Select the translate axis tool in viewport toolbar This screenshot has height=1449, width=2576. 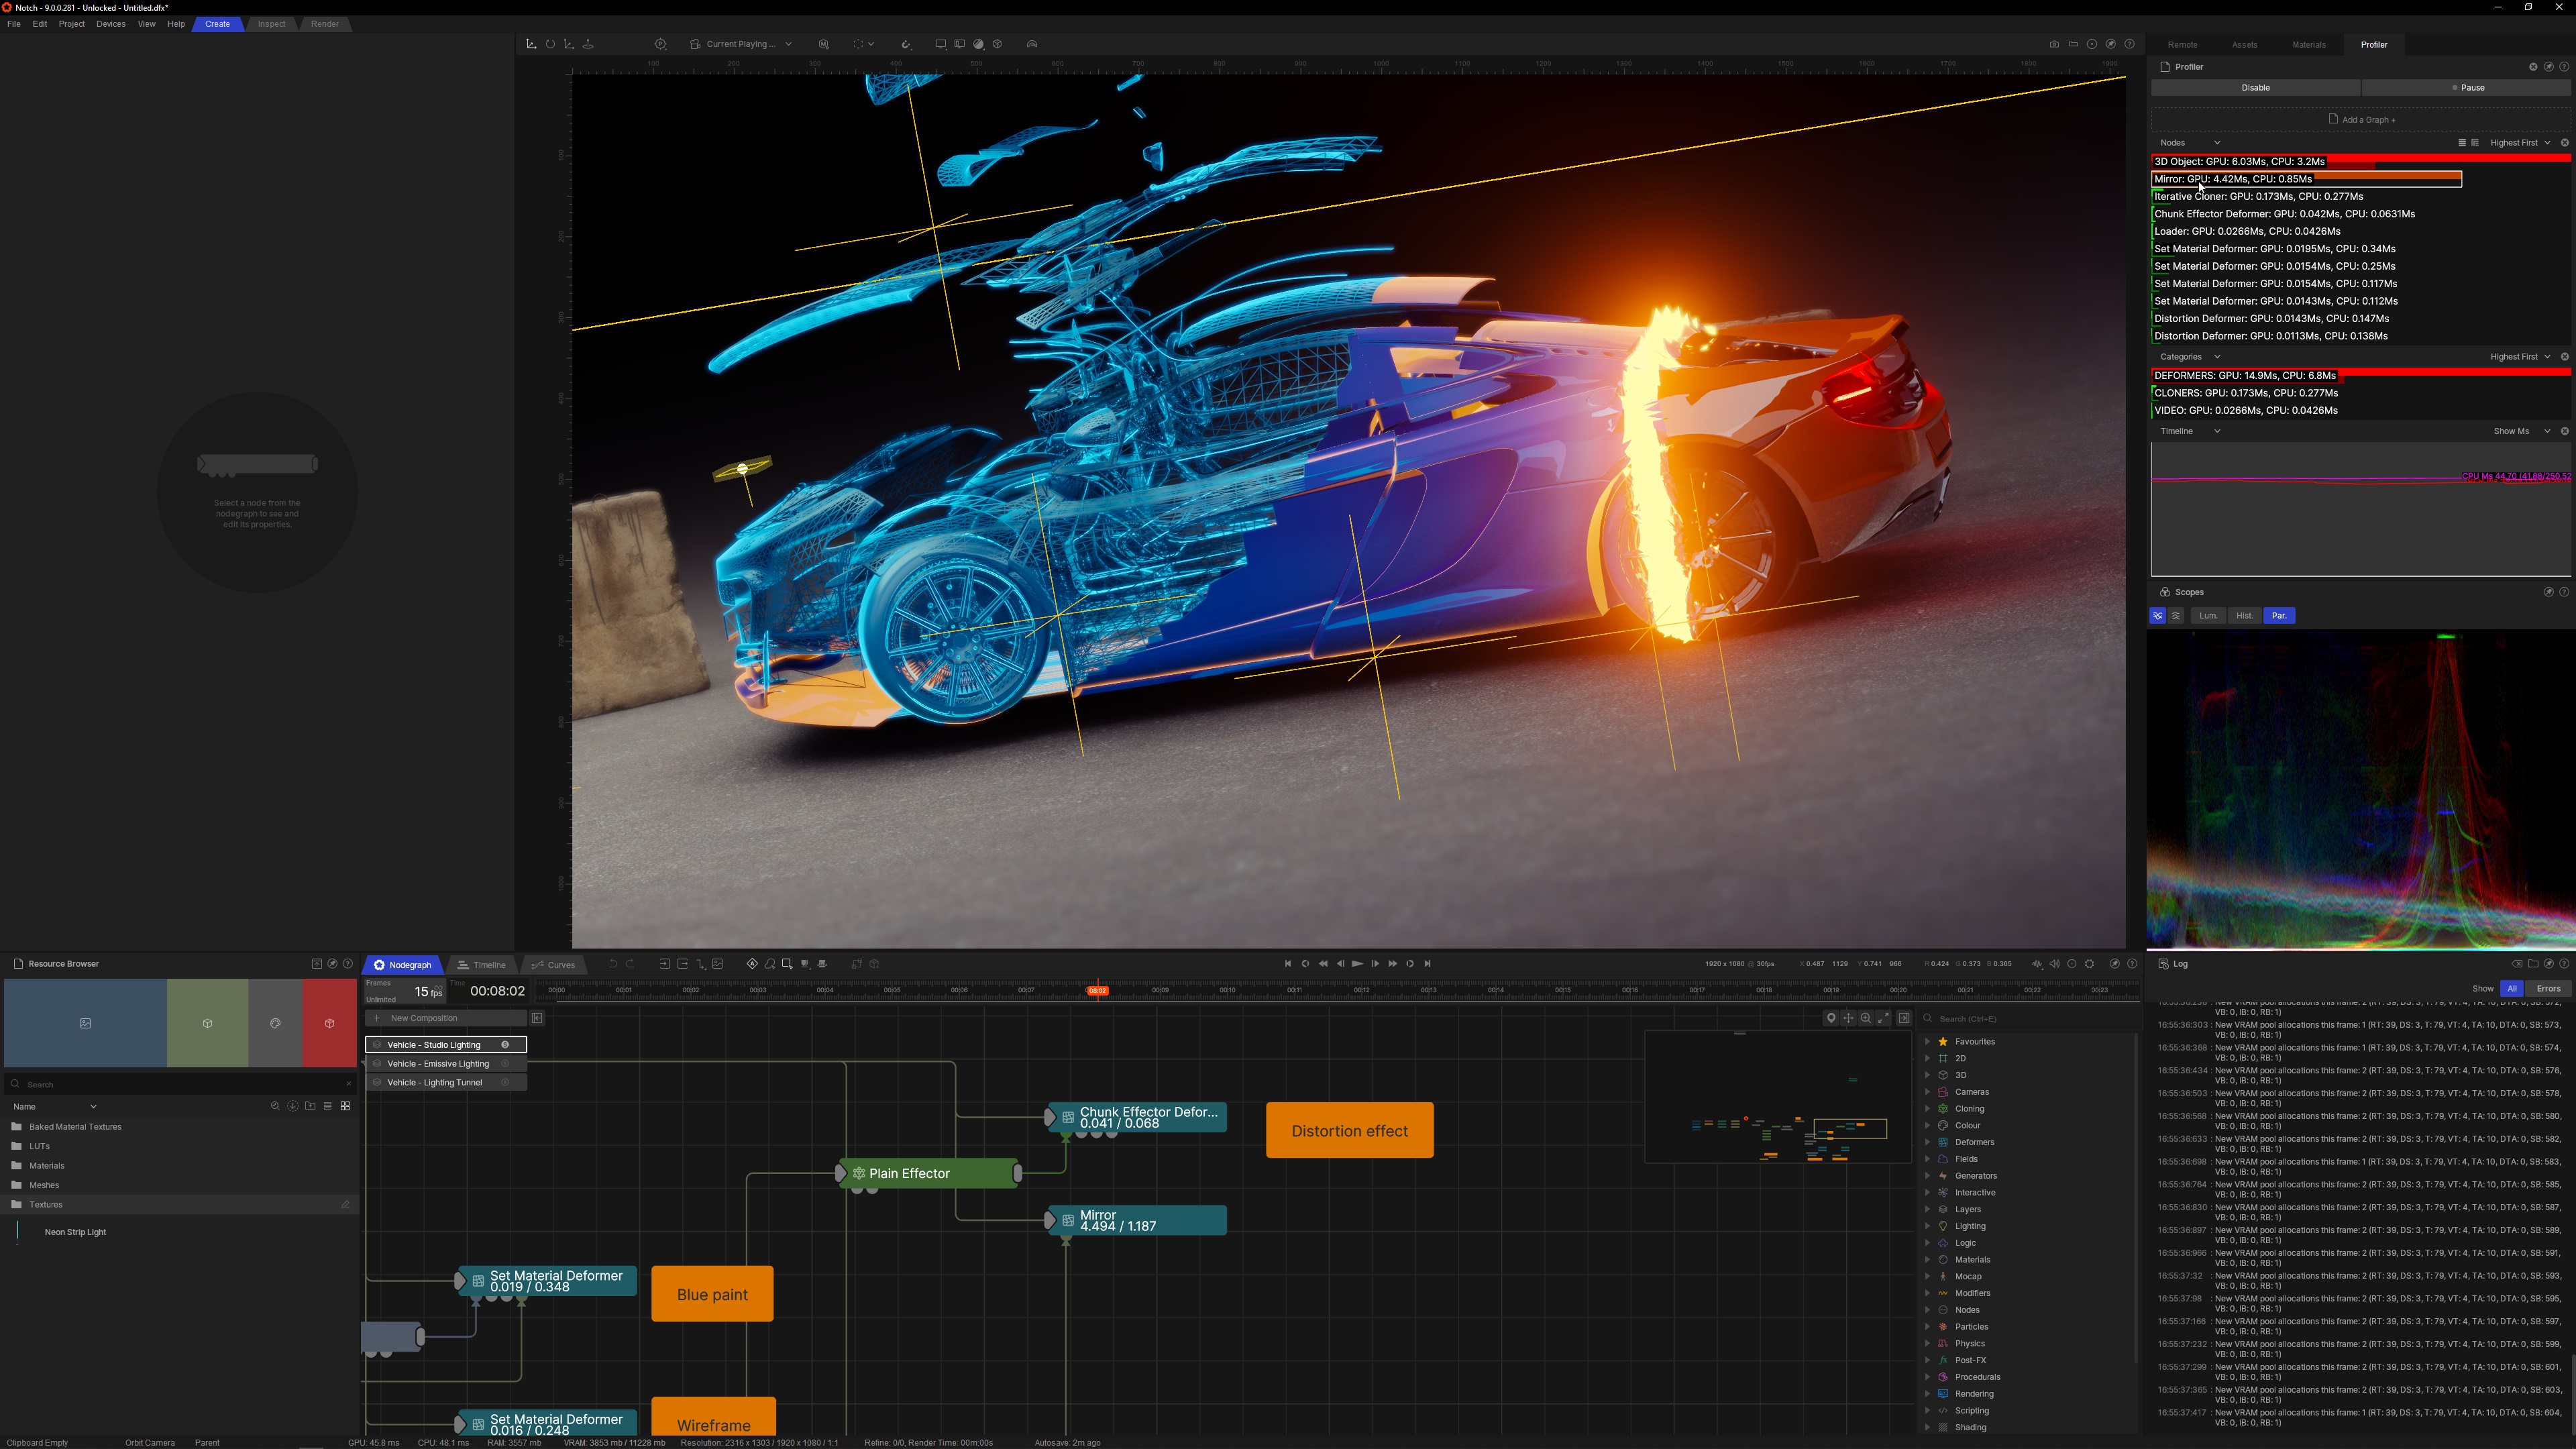pos(531,44)
